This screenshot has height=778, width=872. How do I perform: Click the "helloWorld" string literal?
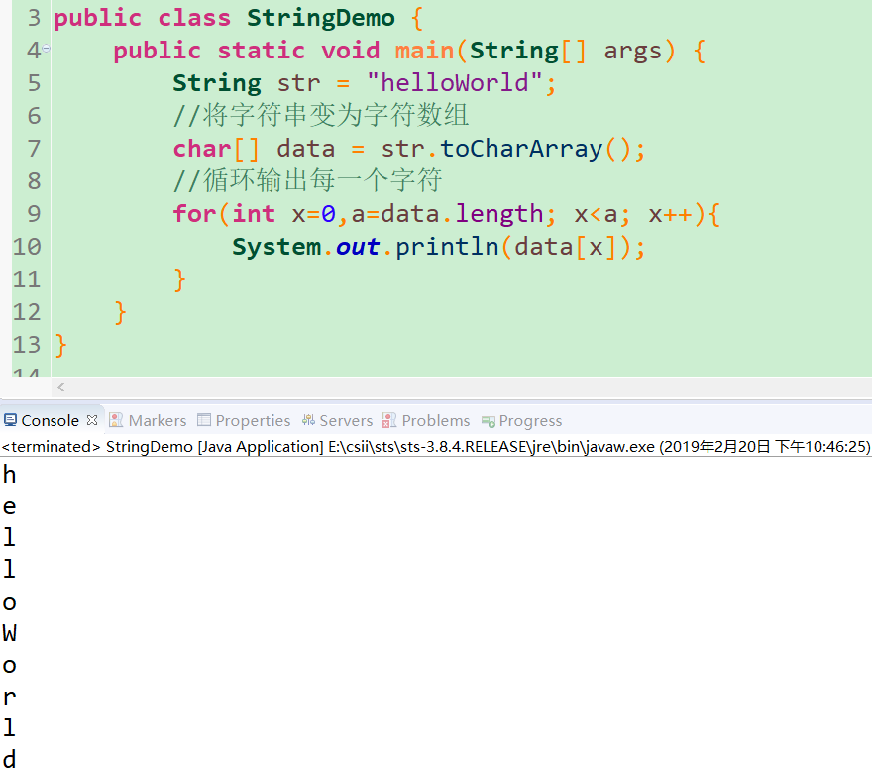[x=455, y=83]
